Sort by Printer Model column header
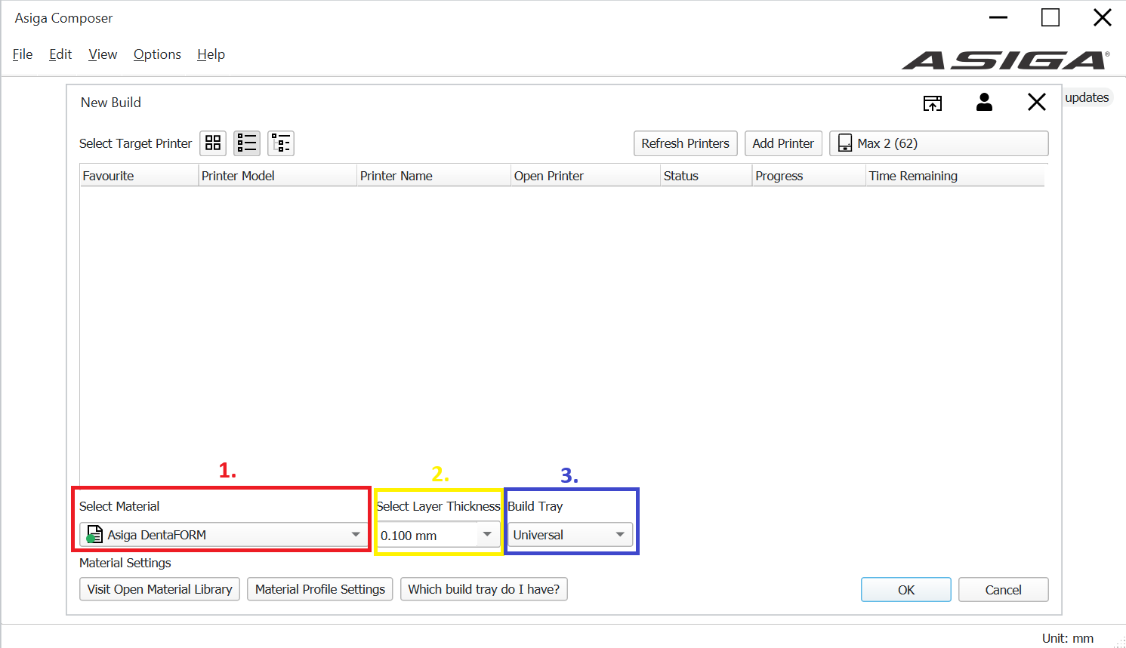This screenshot has height=648, width=1126. point(277,176)
